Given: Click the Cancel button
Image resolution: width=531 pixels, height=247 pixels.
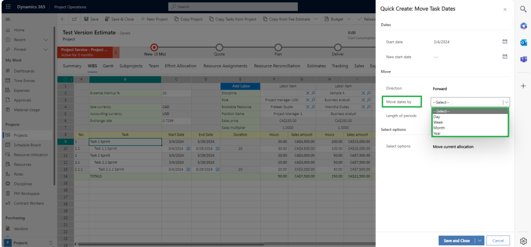Looking at the screenshot, I should click(x=498, y=241).
